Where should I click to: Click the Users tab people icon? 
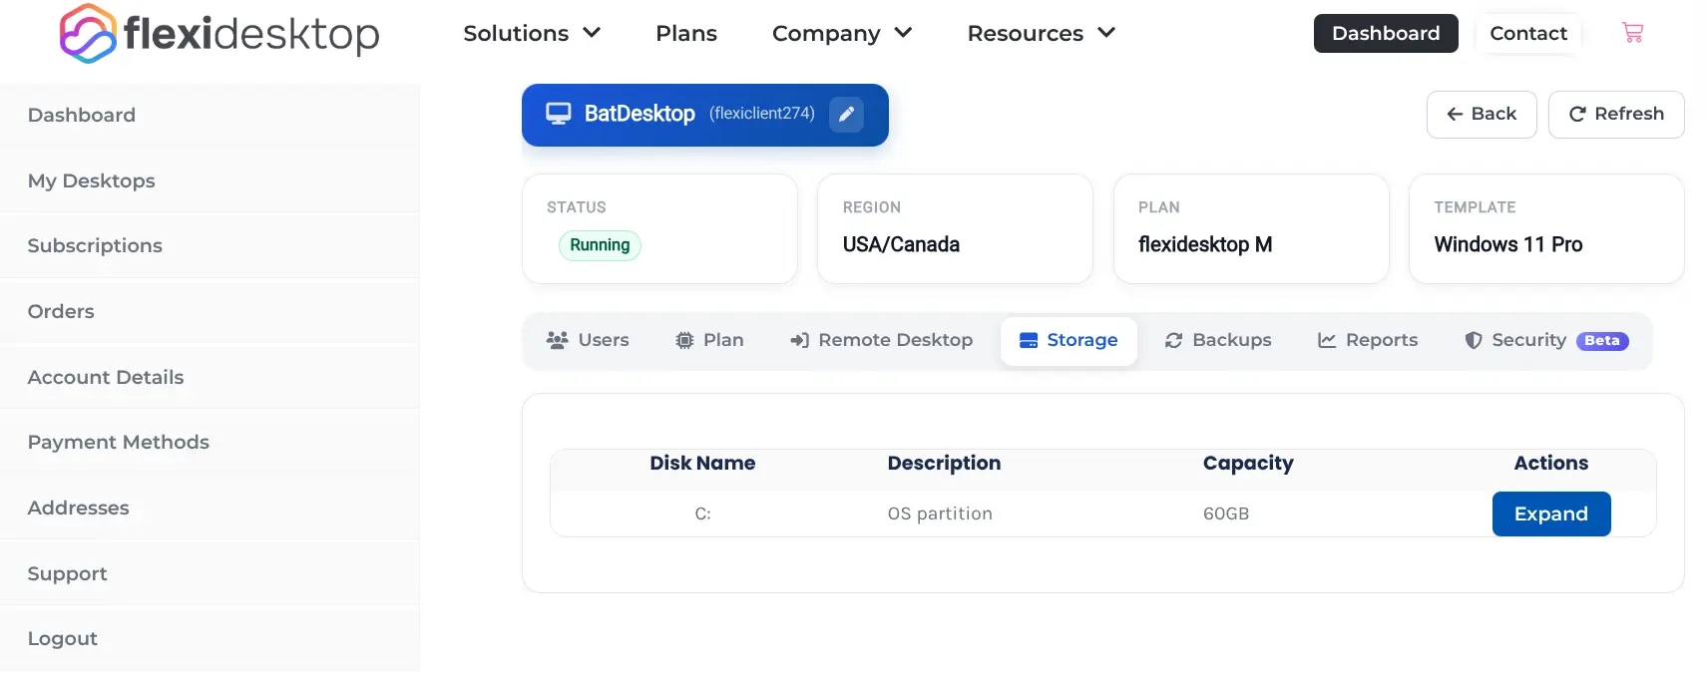557,340
